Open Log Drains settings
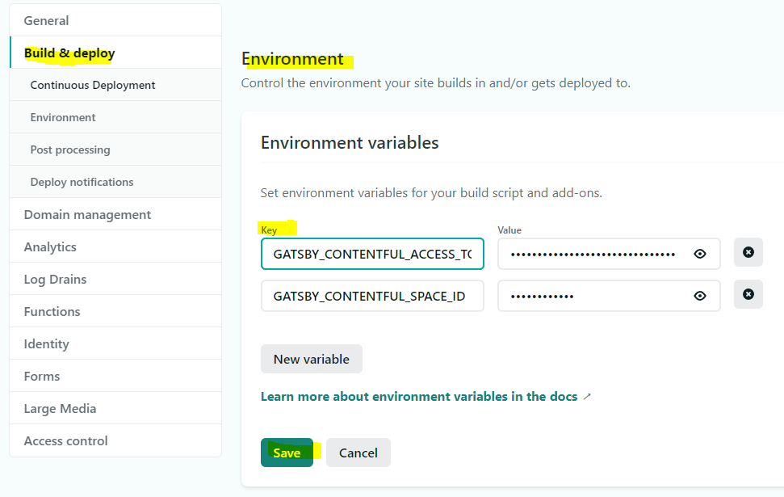 pos(115,279)
